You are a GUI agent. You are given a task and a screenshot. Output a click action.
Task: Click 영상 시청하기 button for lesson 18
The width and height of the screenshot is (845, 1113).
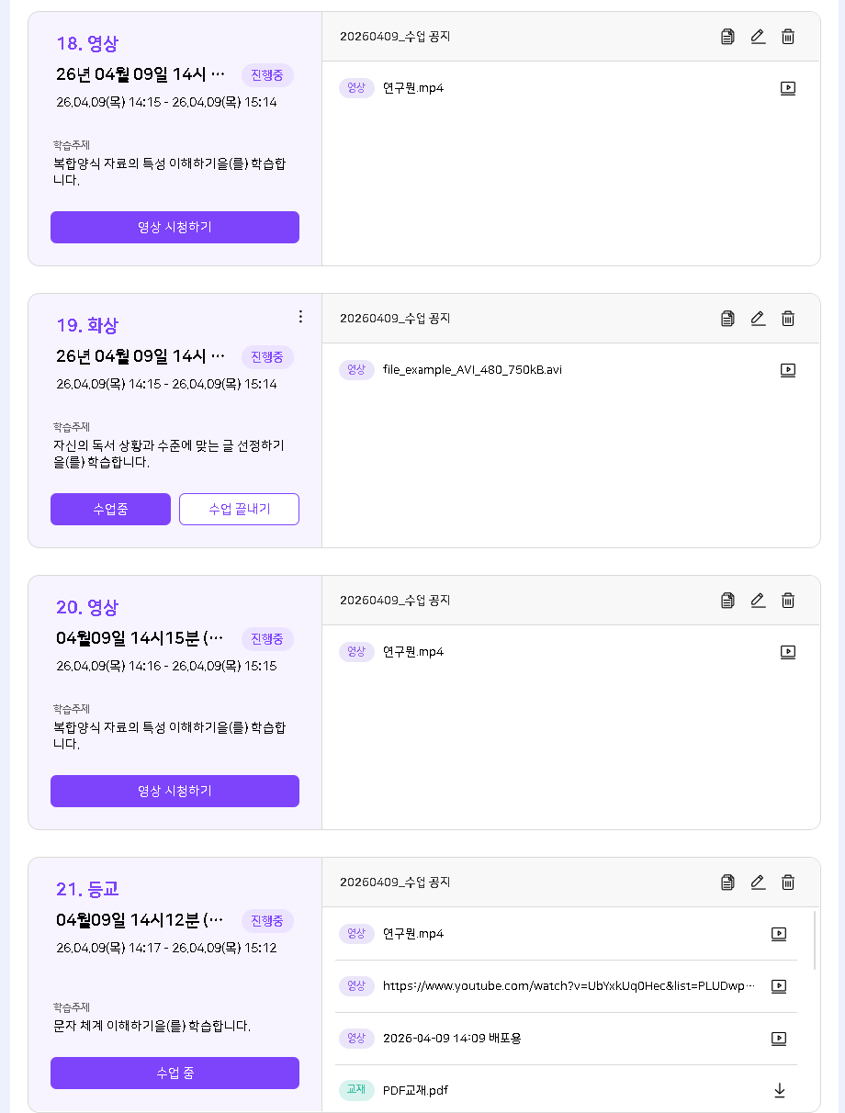point(175,227)
